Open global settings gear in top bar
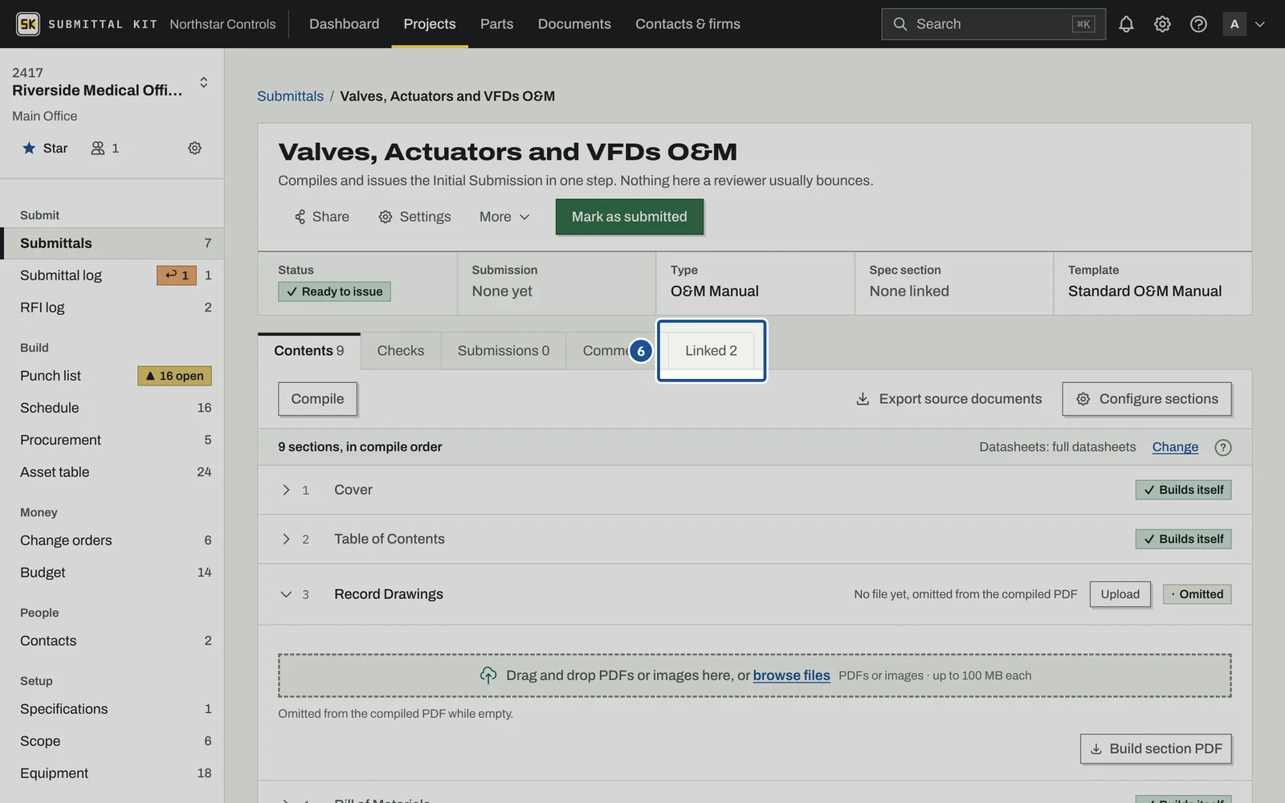Image resolution: width=1285 pixels, height=803 pixels. [x=1162, y=24]
